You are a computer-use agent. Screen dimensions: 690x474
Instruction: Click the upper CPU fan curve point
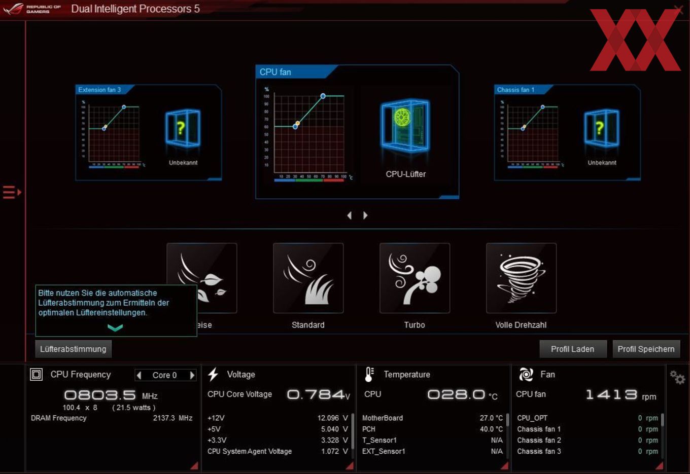click(x=323, y=96)
